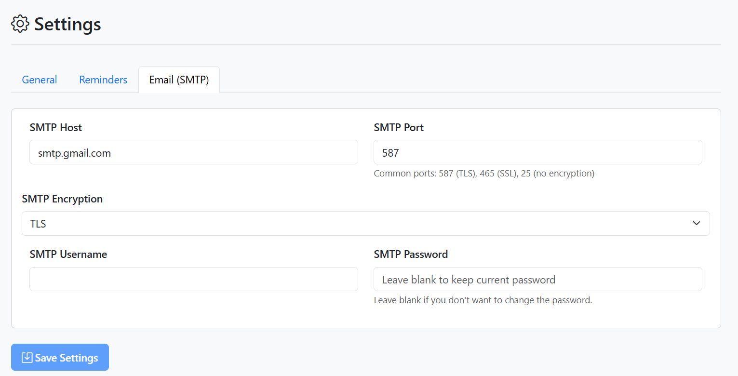Image resolution: width=738 pixels, height=376 pixels.
Task: Click the chevron arrow on encryption select
Action: click(696, 224)
